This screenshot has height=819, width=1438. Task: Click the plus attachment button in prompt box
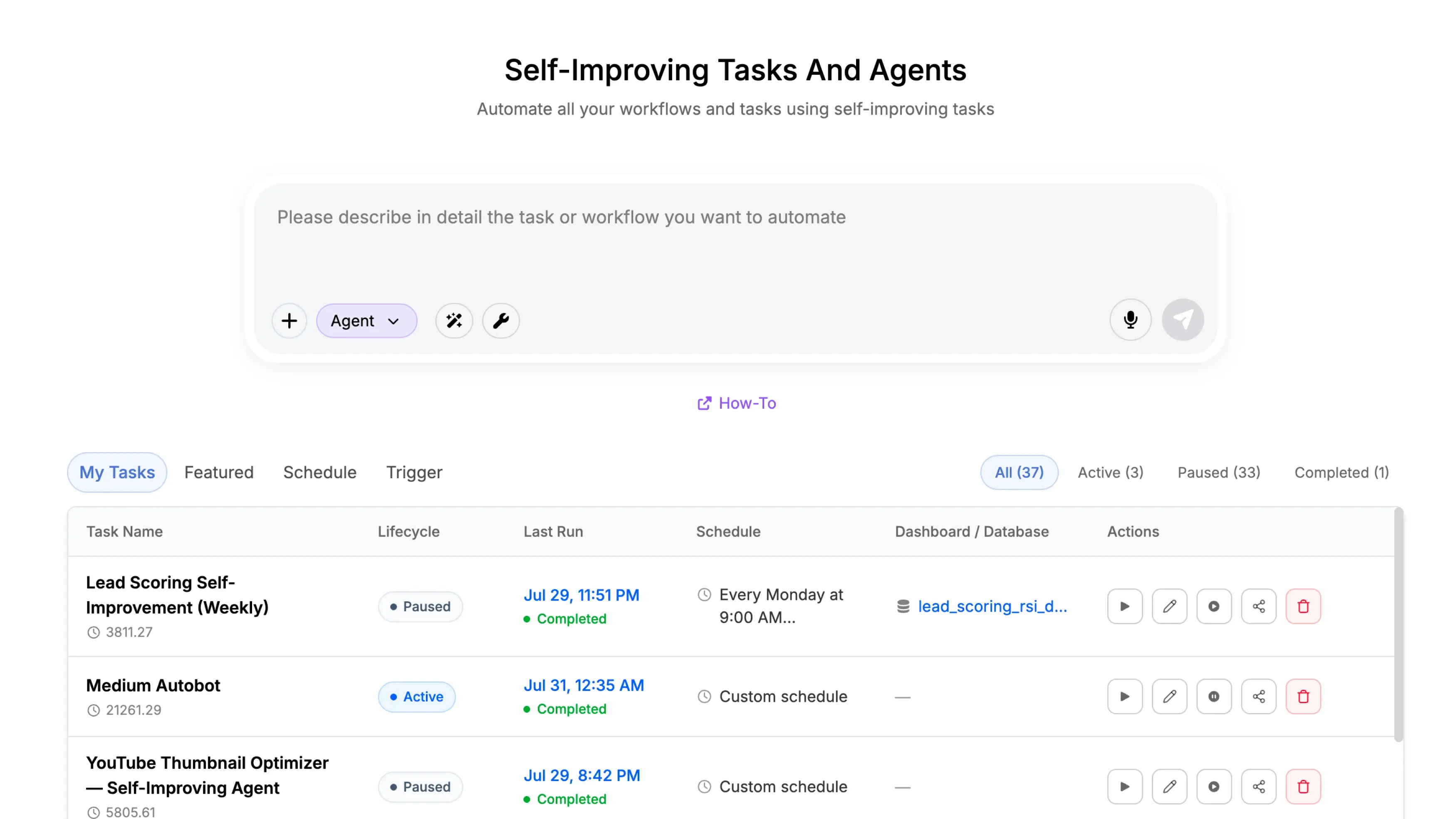pos(289,321)
